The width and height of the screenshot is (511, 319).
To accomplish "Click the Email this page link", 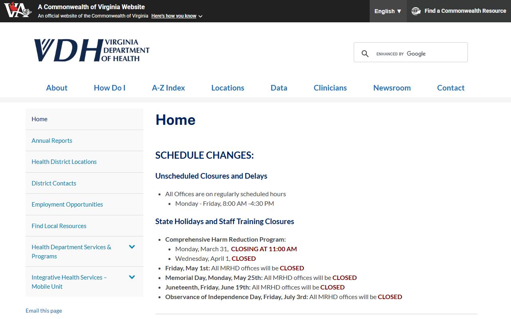I will (44, 311).
